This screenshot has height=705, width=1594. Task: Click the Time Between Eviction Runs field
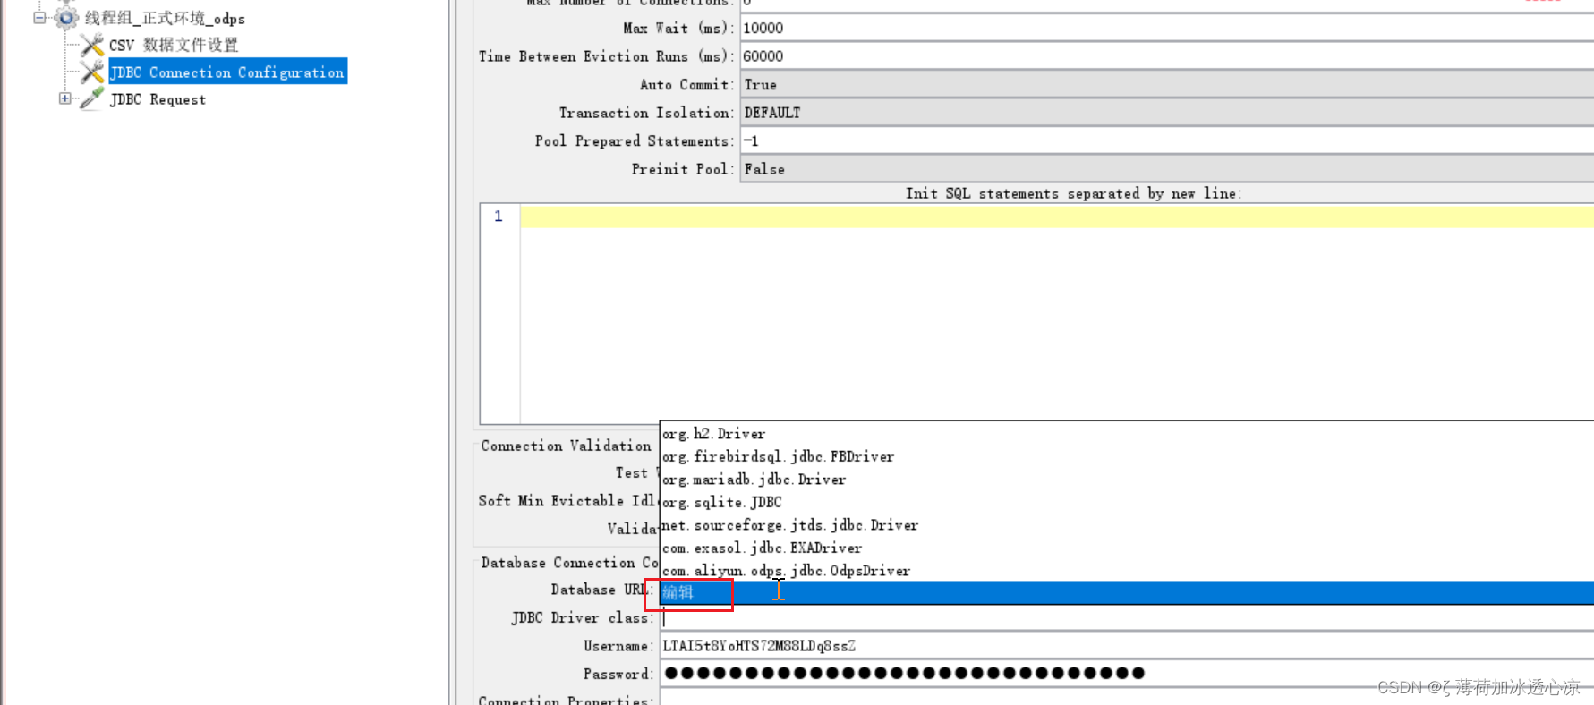1166,56
